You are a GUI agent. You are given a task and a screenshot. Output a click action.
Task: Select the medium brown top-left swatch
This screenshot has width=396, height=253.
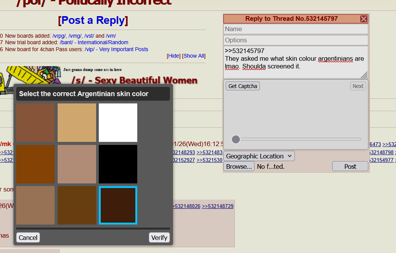point(35,122)
